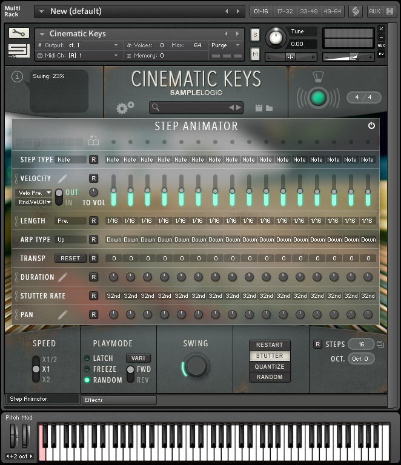Viewport: 401px width, 465px height.
Task: Randomize Arp Type with R button
Action: [x=93, y=239]
